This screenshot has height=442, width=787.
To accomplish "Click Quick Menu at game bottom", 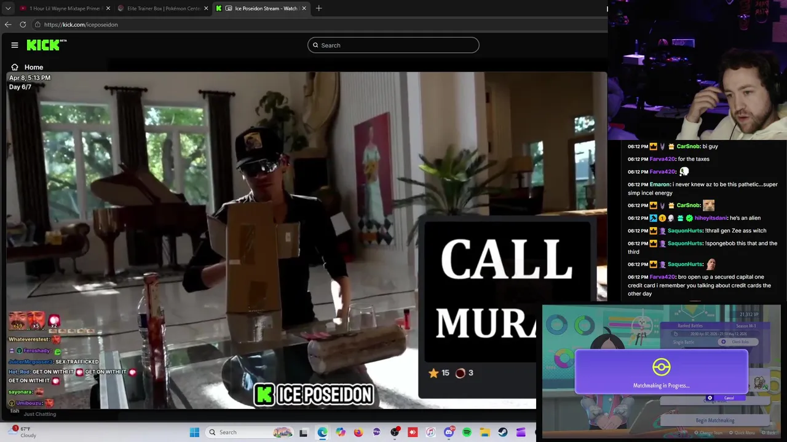I will pyautogui.click(x=741, y=433).
